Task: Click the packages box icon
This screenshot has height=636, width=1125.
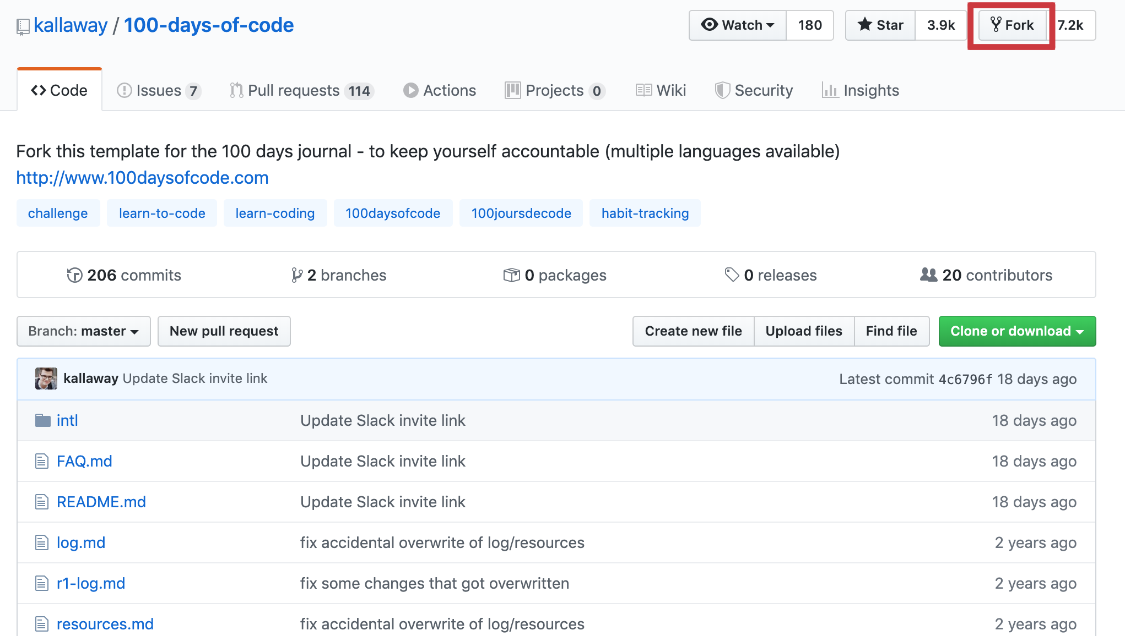Action: coord(511,275)
